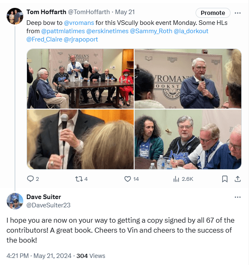The width and height of the screenshot is (250, 265).
Task: Open more options on Tom Hoffarth's tweet
Action: pos(238,13)
